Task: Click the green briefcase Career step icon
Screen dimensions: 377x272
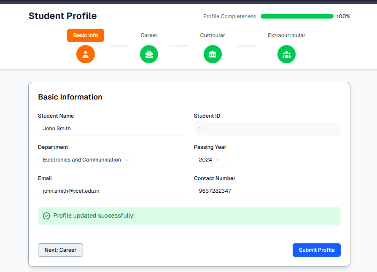Action: click(149, 54)
